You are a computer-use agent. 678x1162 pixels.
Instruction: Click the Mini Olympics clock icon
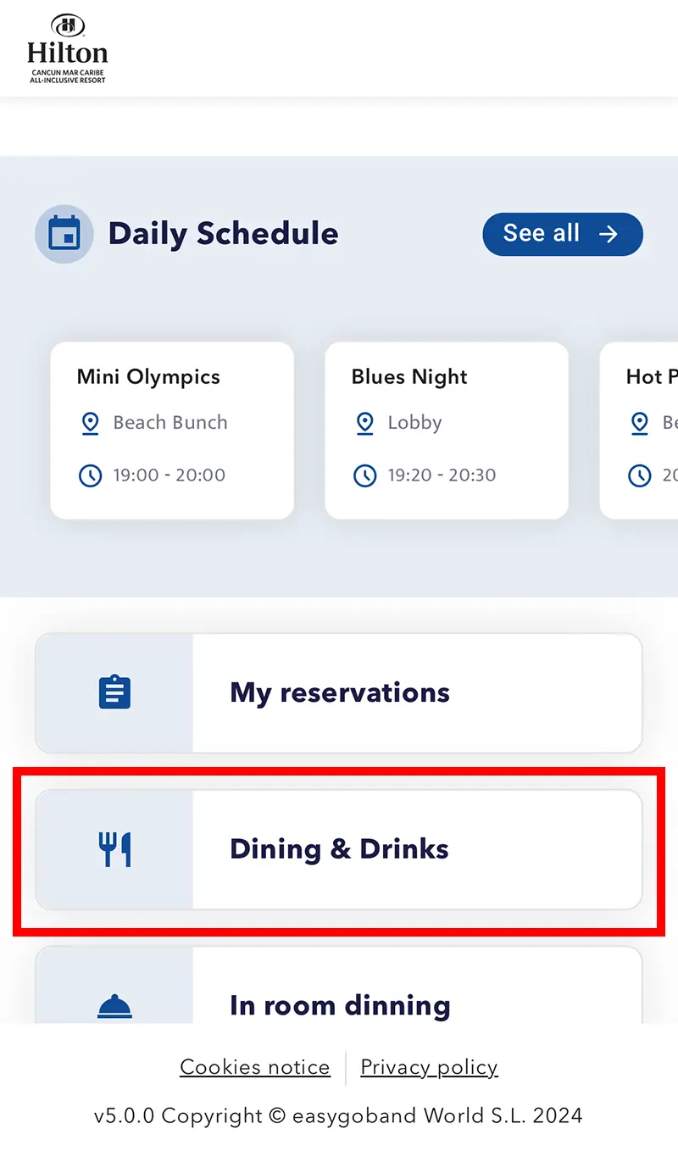(x=91, y=475)
